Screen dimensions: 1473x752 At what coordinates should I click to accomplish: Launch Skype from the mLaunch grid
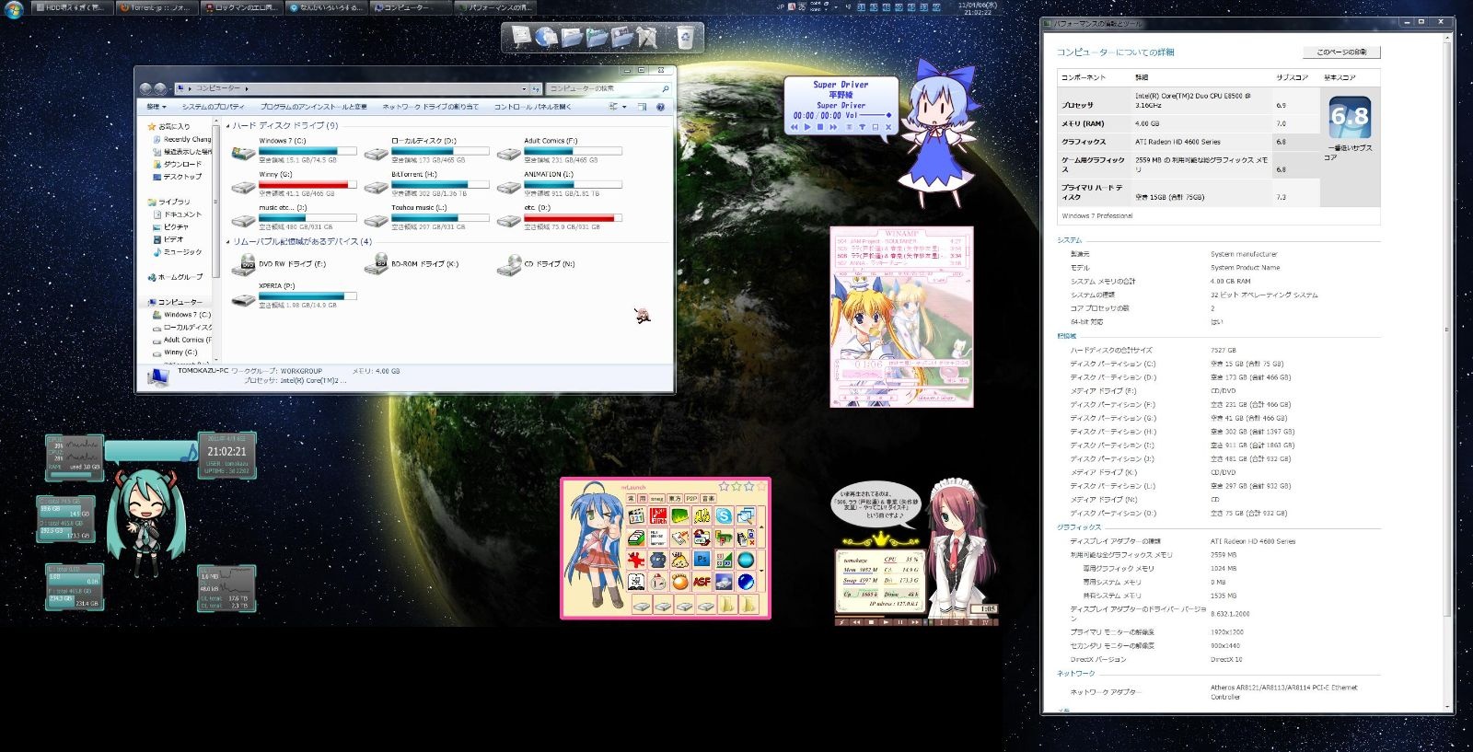[x=724, y=516]
